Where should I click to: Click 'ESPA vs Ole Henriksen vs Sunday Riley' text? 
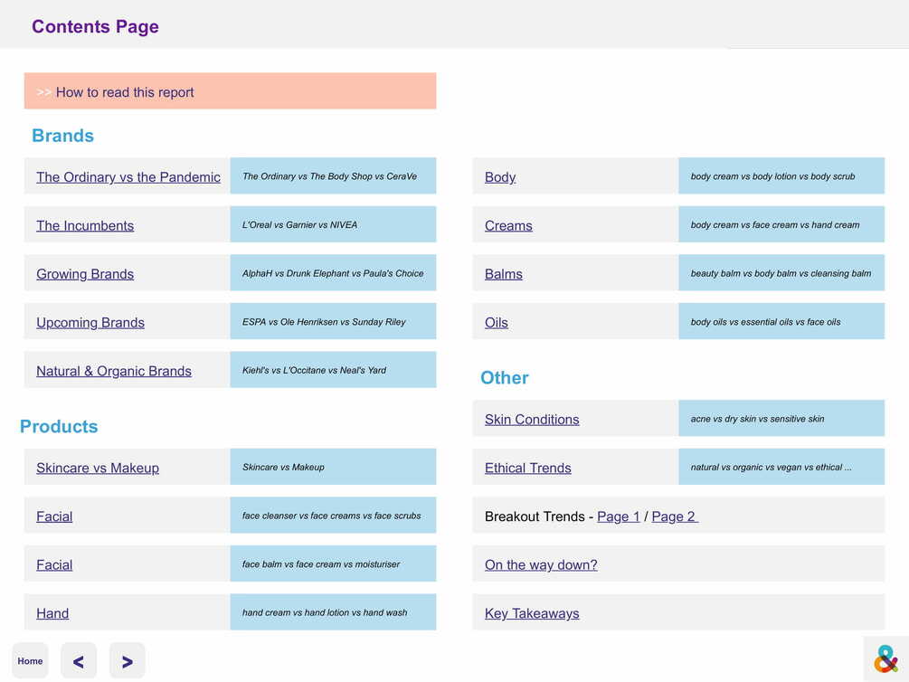coord(324,322)
